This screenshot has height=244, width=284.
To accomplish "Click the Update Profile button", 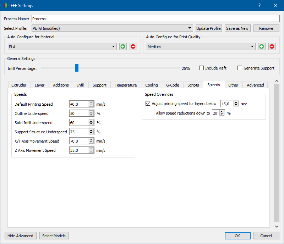I will click(x=208, y=28).
